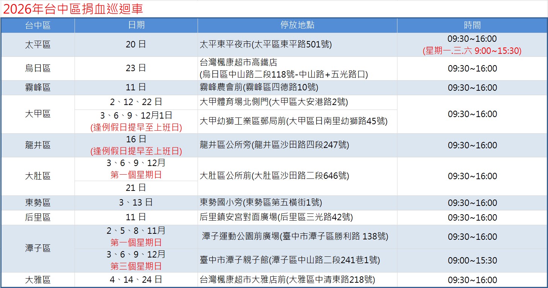Image resolution: width=548 pixels, height=288 pixels.
Task: Select the 龍井區公所旁 location cell
Action: coord(274,145)
